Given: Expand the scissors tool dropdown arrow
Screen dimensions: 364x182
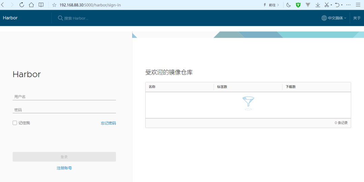Looking at the screenshot, I should [331, 5].
